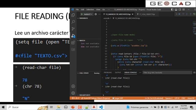Customize layout icon in title bar
The height and width of the screenshot is (110, 196).
(183, 9)
